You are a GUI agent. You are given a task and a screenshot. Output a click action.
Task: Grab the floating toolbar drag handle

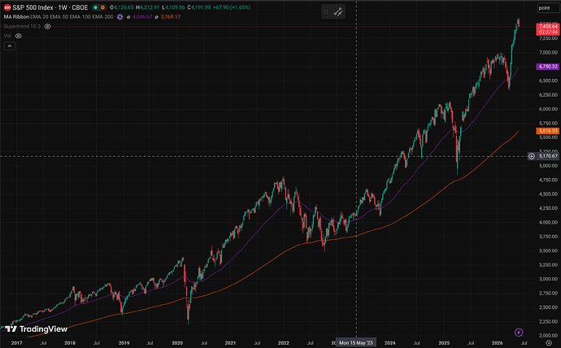326,12
